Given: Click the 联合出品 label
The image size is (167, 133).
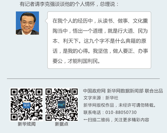Looking at the screenshot, I should pos(154,91).
